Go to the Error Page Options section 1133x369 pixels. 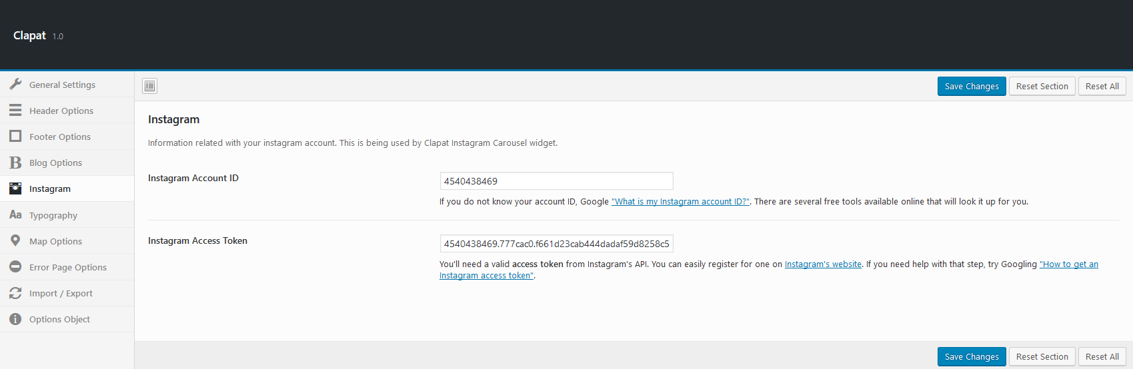(x=67, y=266)
